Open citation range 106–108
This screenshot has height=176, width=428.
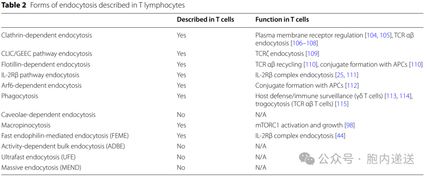point(304,43)
